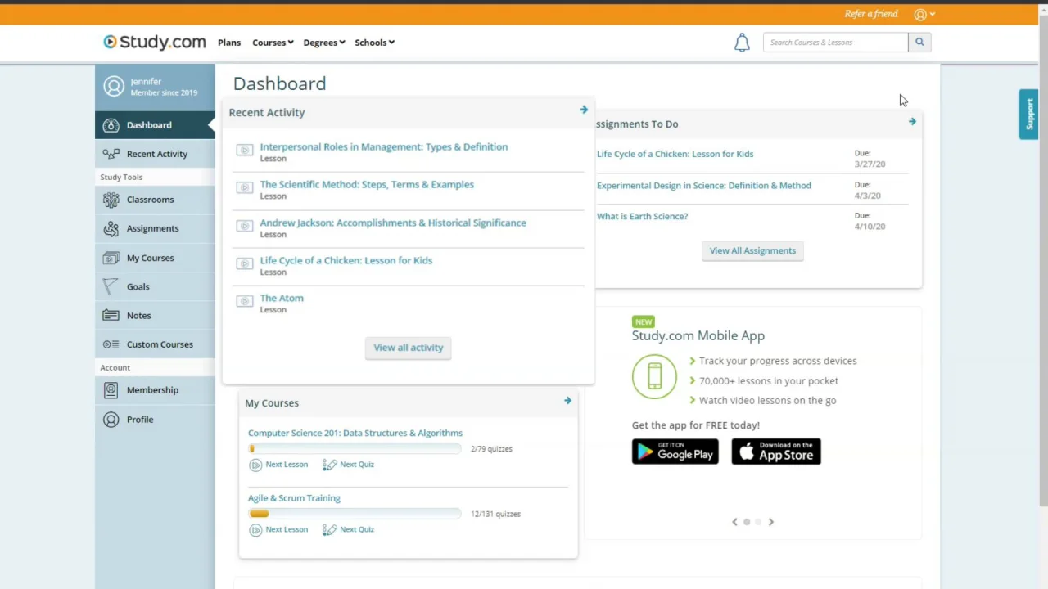Image resolution: width=1048 pixels, height=589 pixels.
Task: Click the App Store download badge
Action: click(776, 452)
